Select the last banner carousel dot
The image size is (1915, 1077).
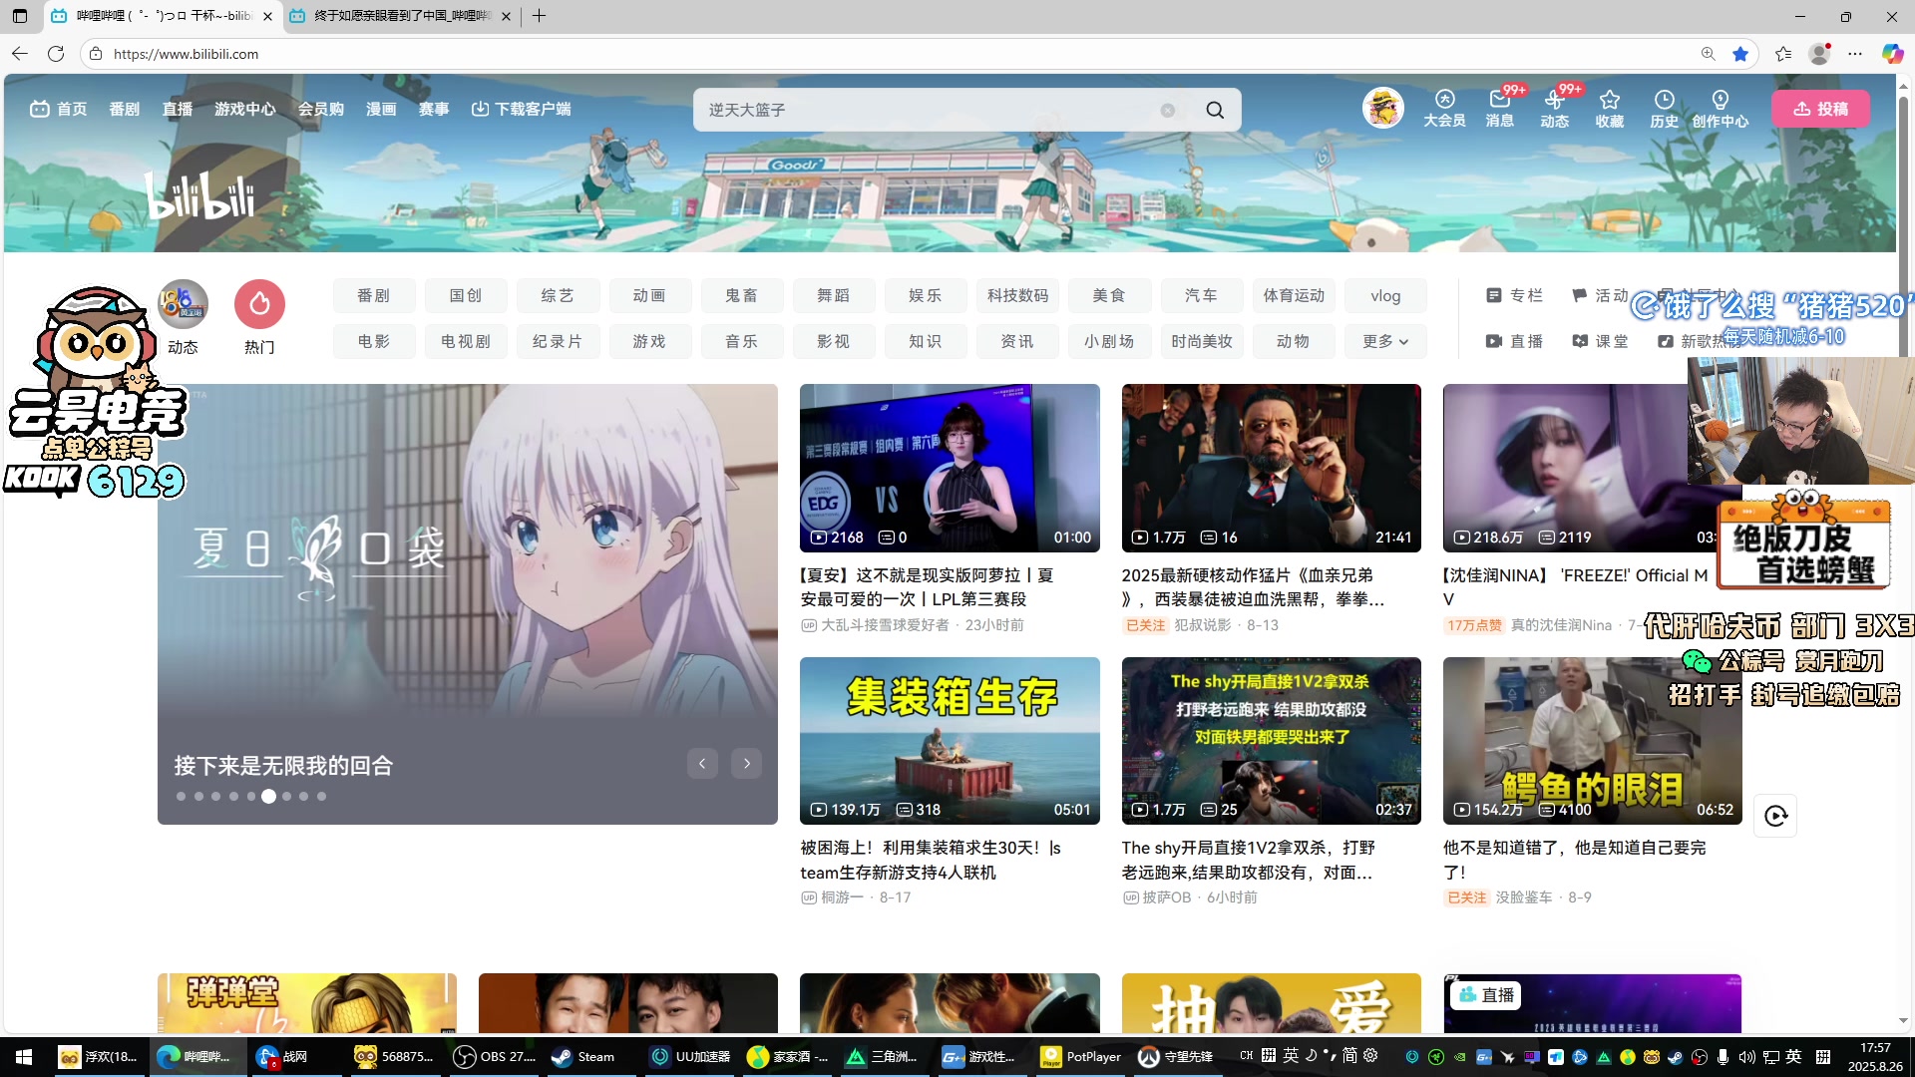[321, 796]
